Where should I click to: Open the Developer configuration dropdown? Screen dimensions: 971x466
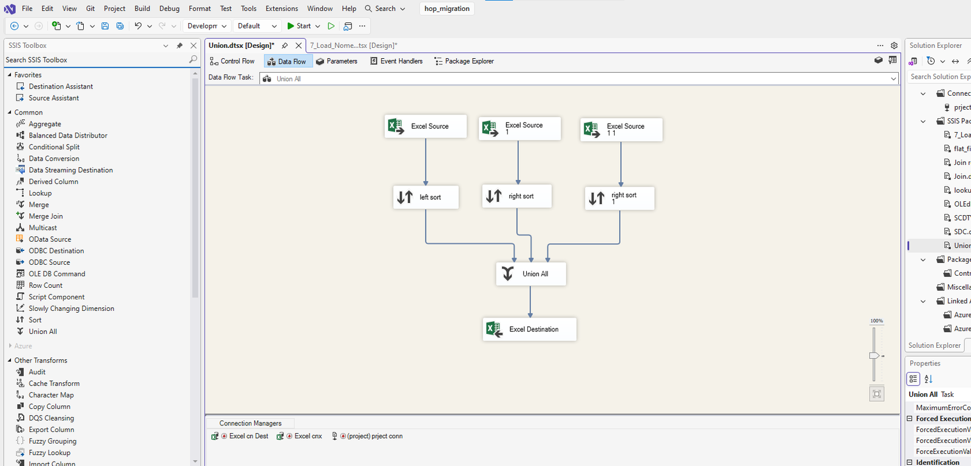(x=206, y=26)
